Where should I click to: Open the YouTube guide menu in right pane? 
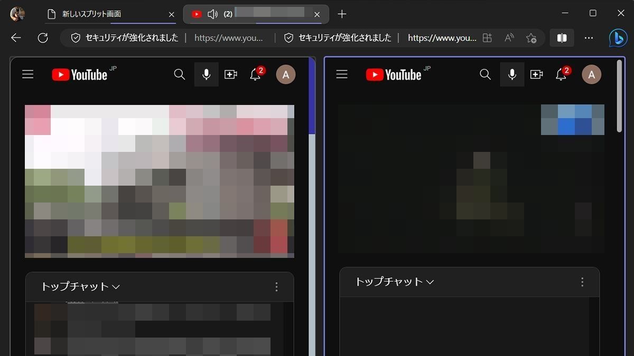(x=342, y=75)
